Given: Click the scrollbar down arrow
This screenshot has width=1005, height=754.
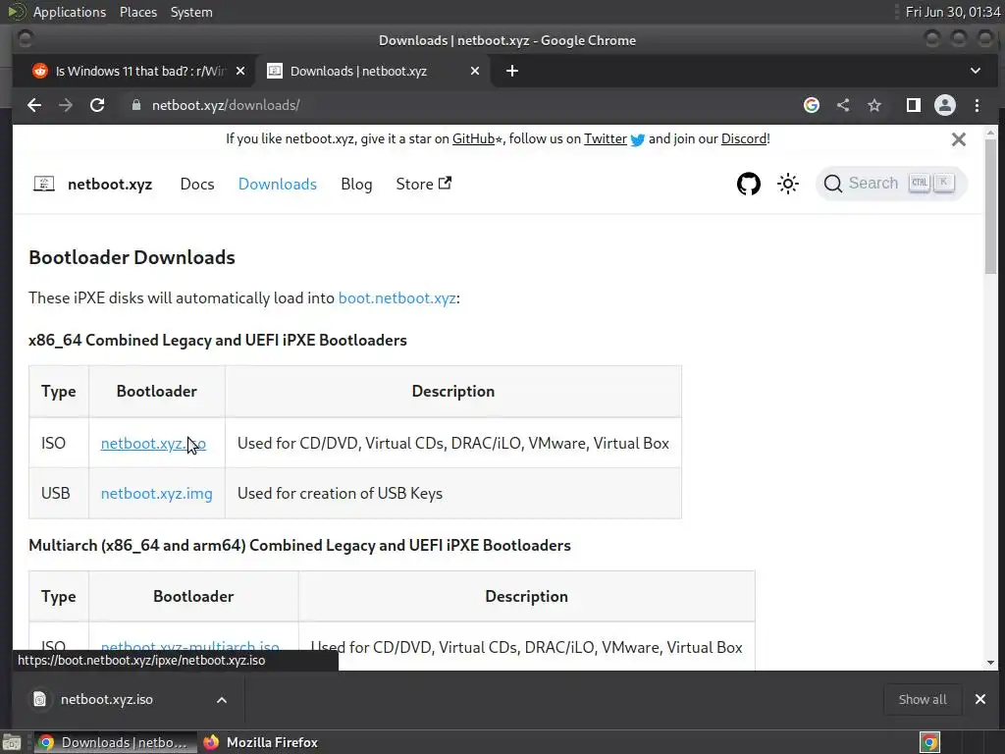Looking at the screenshot, I should click(x=991, y=663).
